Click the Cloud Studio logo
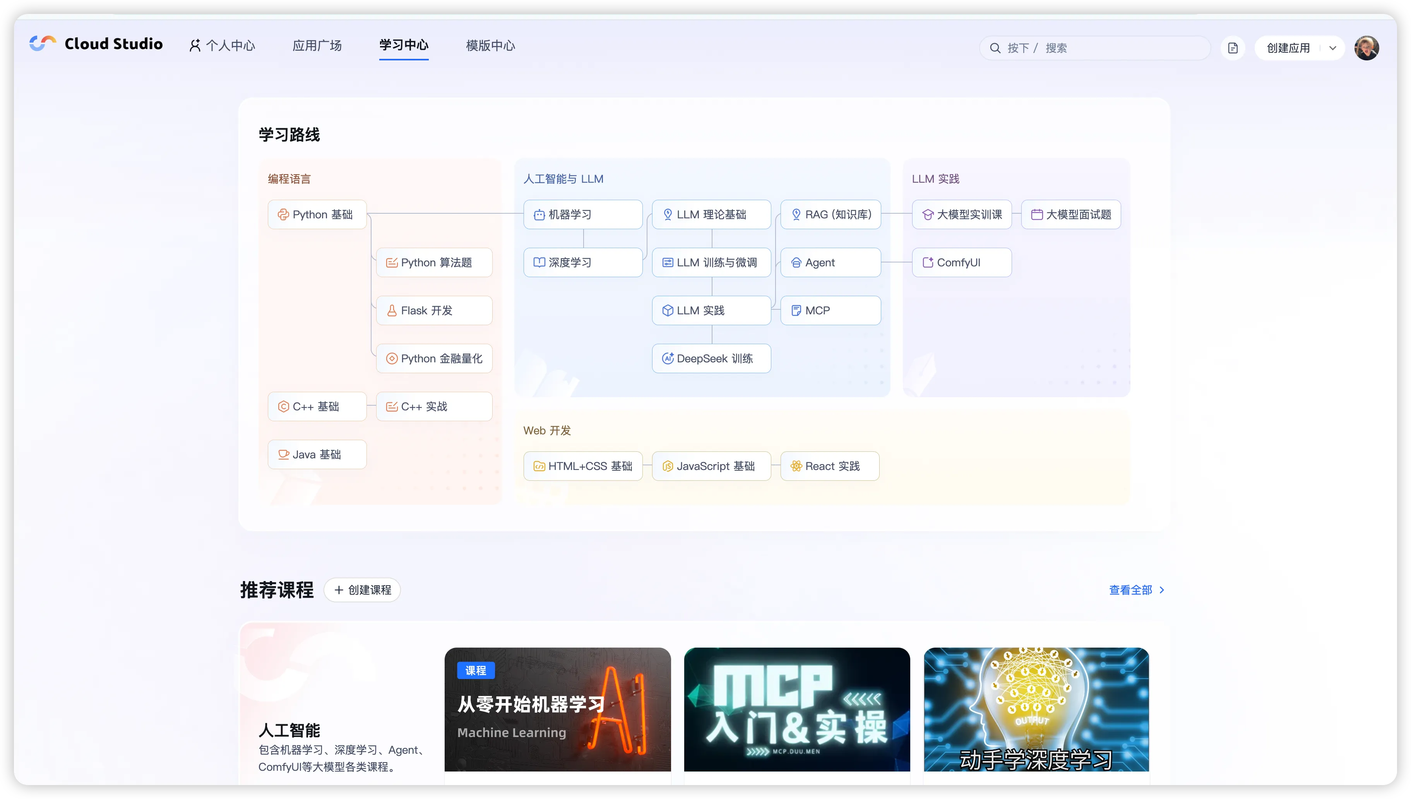This screenshot has height=799, width=1411. tap(42, 44)
